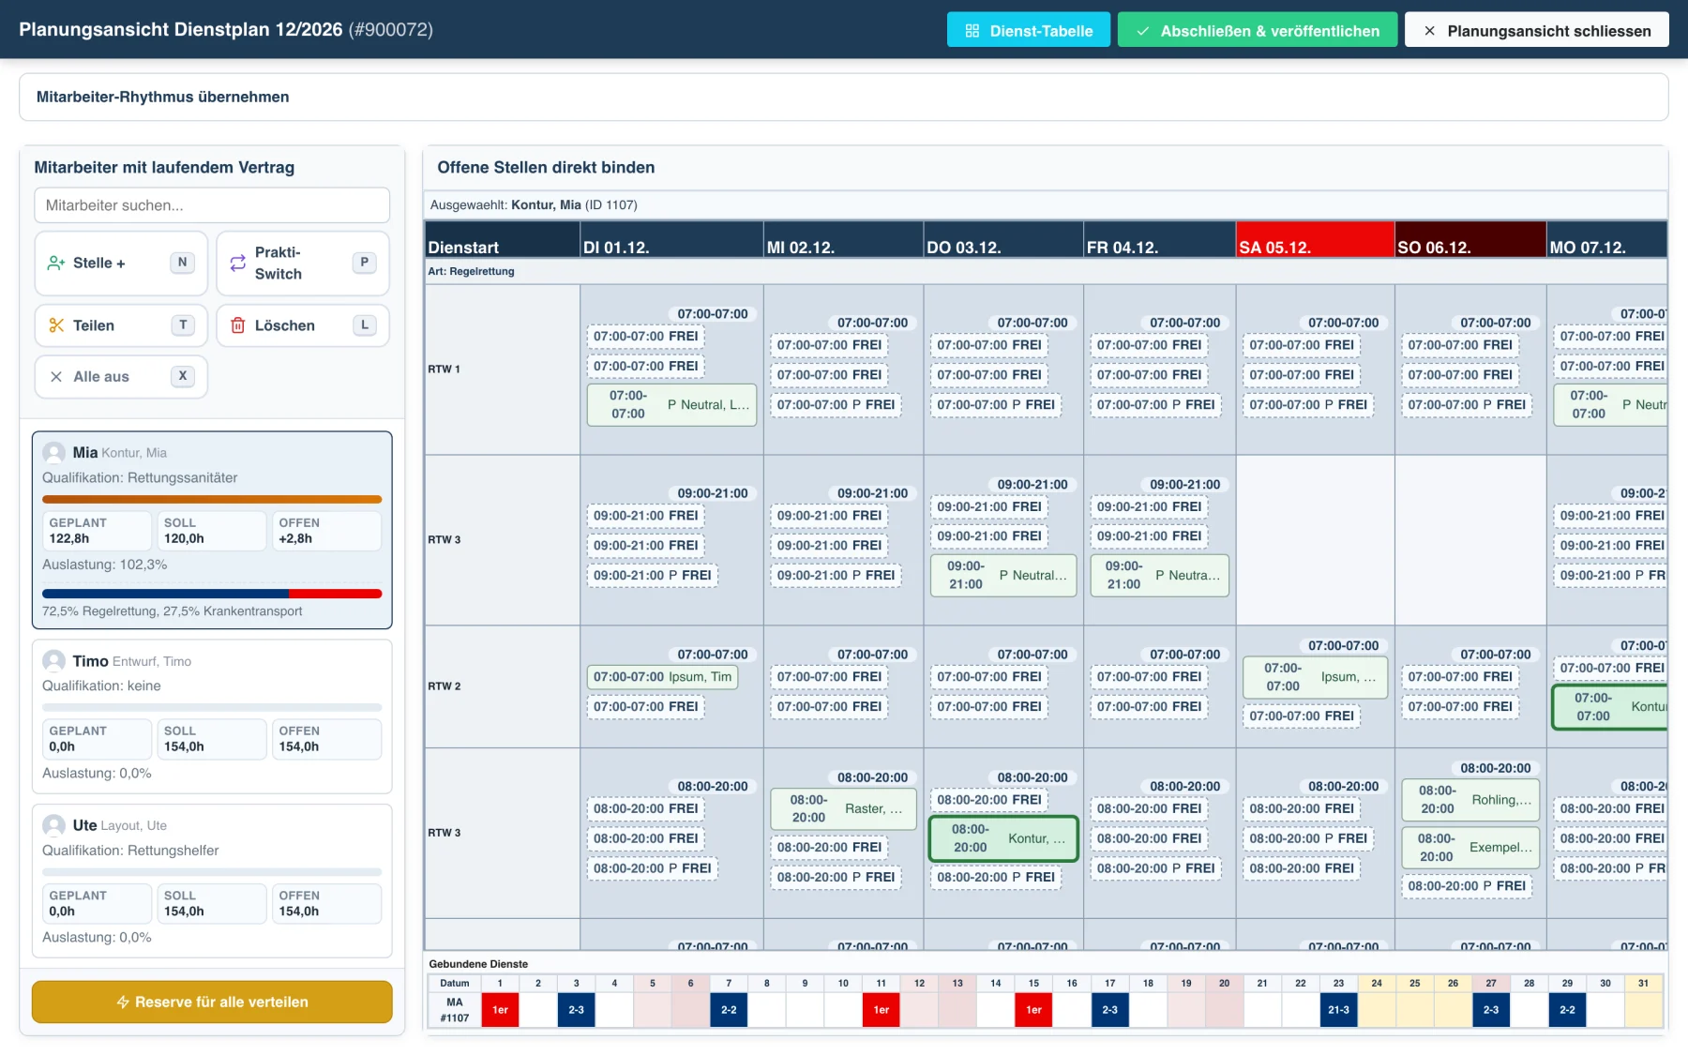Screen dimensions: 1688x1055
Task: Click the L shortcut key badge
Action: (x=364, y=324)
